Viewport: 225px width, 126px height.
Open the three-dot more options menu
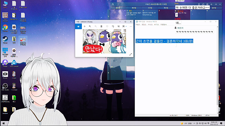click(131, 26)
